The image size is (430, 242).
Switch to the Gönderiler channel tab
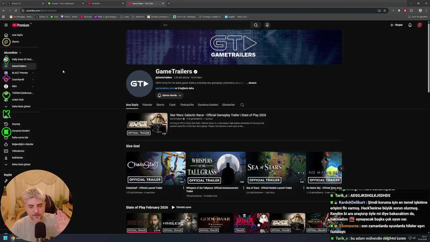click(228, 105)
